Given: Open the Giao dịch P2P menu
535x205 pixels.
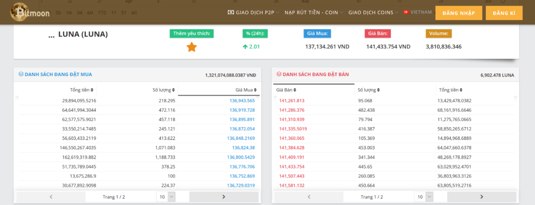Looking at the screenshot, I should tap(253, 13).
